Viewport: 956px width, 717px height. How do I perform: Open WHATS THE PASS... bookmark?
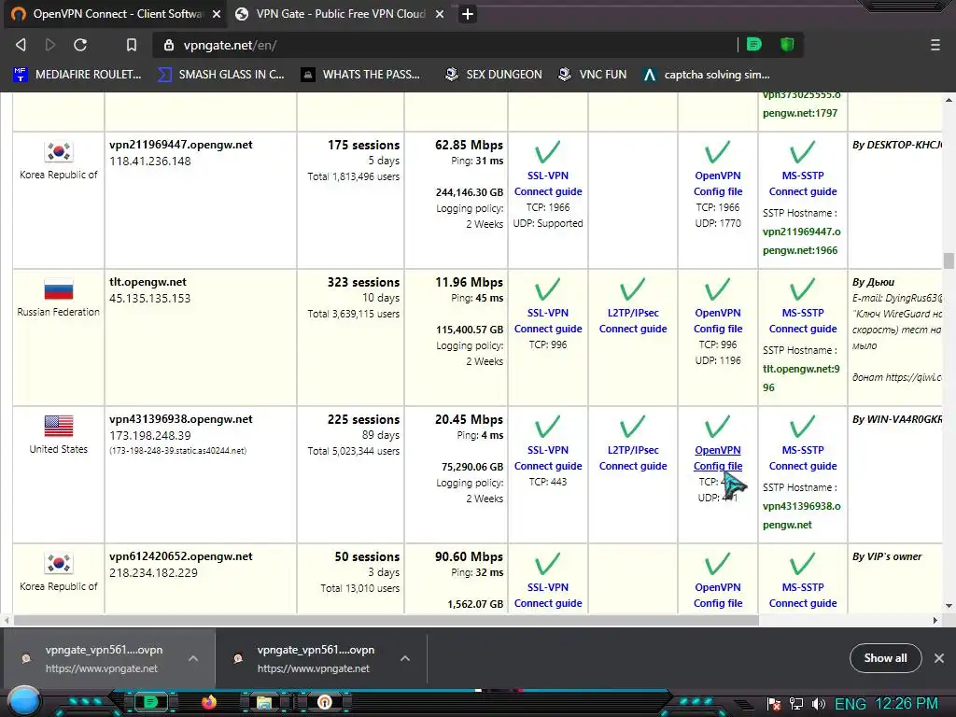361,75
